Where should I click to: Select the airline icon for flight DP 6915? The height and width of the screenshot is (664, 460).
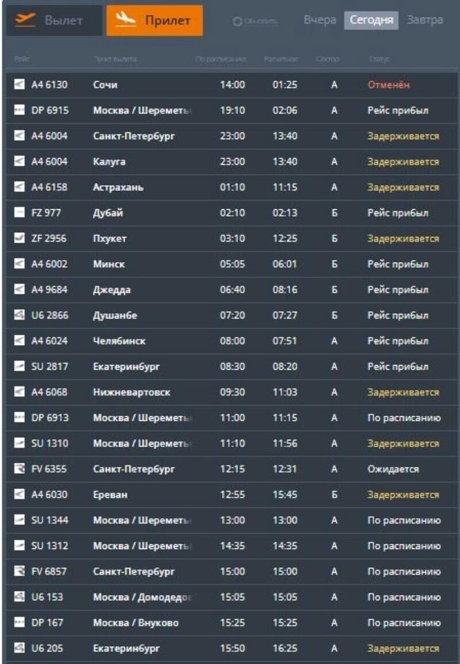point(20,109)
